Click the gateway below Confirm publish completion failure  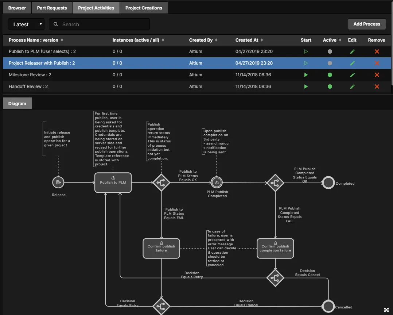tap(275, 278)
